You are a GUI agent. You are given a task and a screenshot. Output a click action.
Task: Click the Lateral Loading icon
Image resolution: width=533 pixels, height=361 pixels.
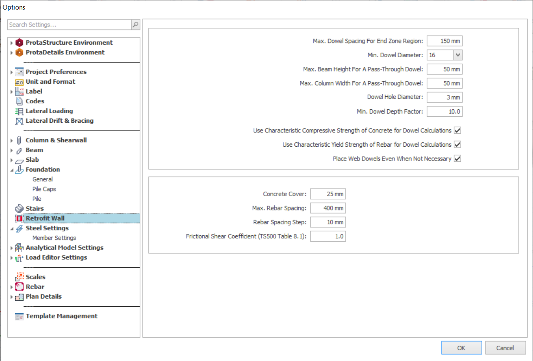click(x=19, y=111)
